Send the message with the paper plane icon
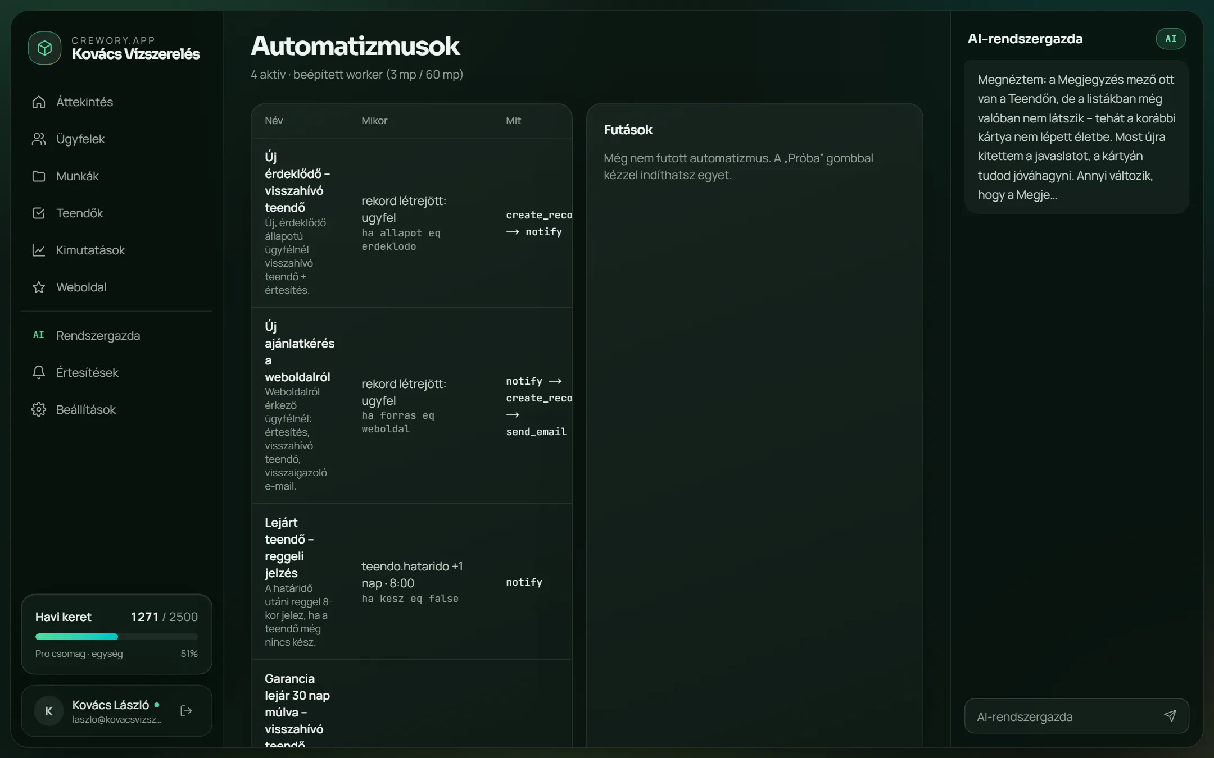Viewport: 1214px width, 758px height. pos(1170,716)
